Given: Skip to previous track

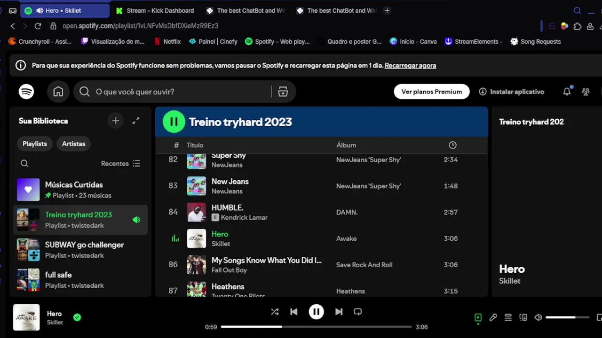Looking at the screenshot, I should point(294,312).
